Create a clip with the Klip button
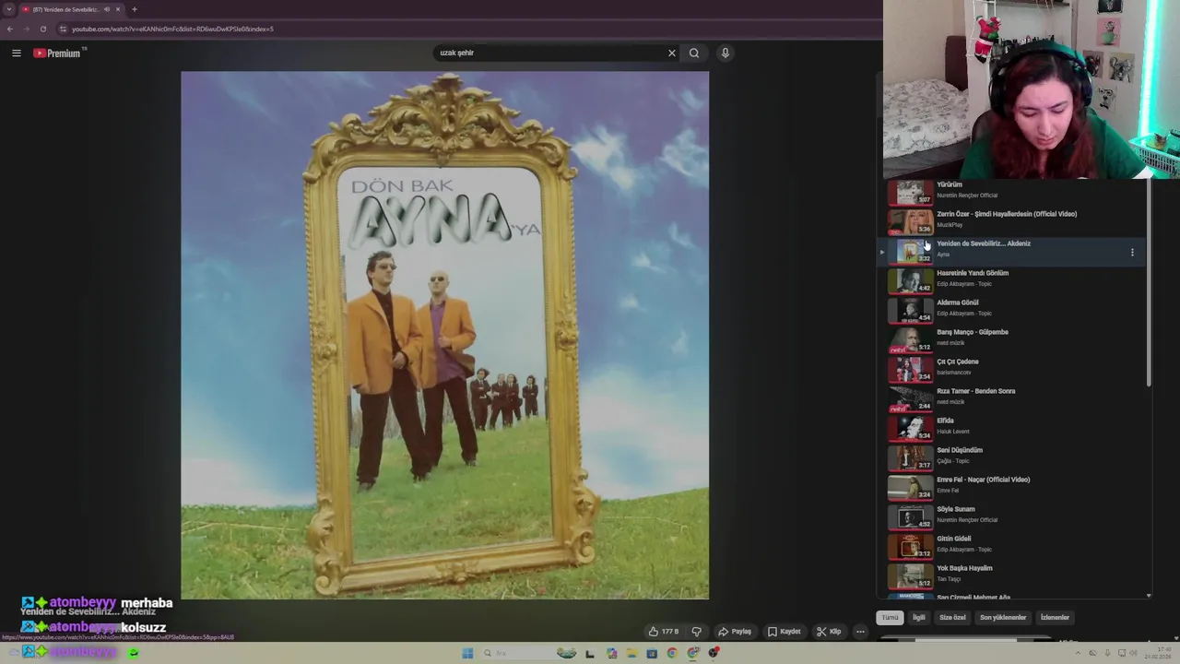The height and width of the screenshot is (664, 1180). tap(829, 632)
